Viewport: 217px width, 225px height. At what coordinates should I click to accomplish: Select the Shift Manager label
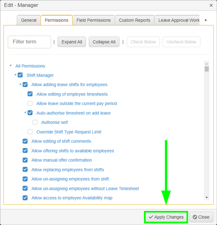(x=40, y=75)
